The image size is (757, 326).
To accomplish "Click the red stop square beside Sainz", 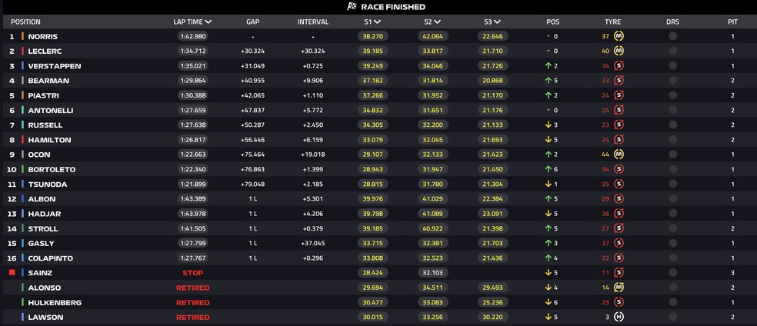I will 12,272.
